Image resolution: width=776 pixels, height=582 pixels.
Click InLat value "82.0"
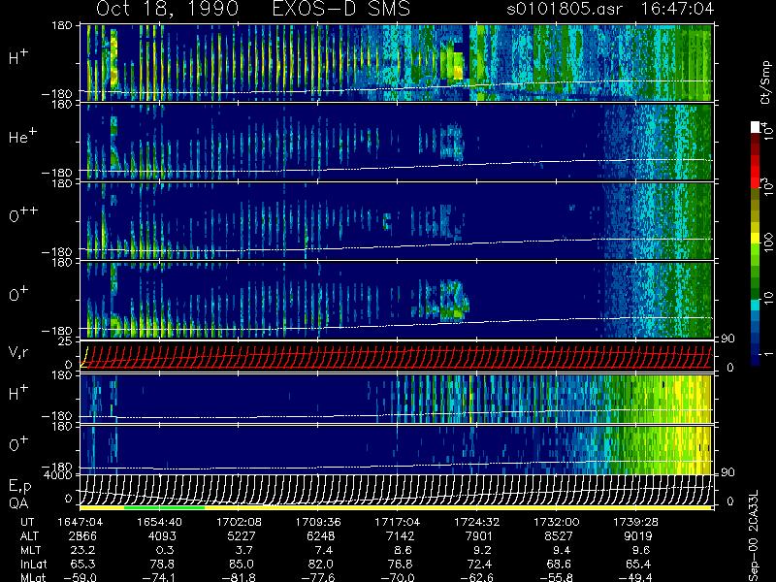[323, 564]
